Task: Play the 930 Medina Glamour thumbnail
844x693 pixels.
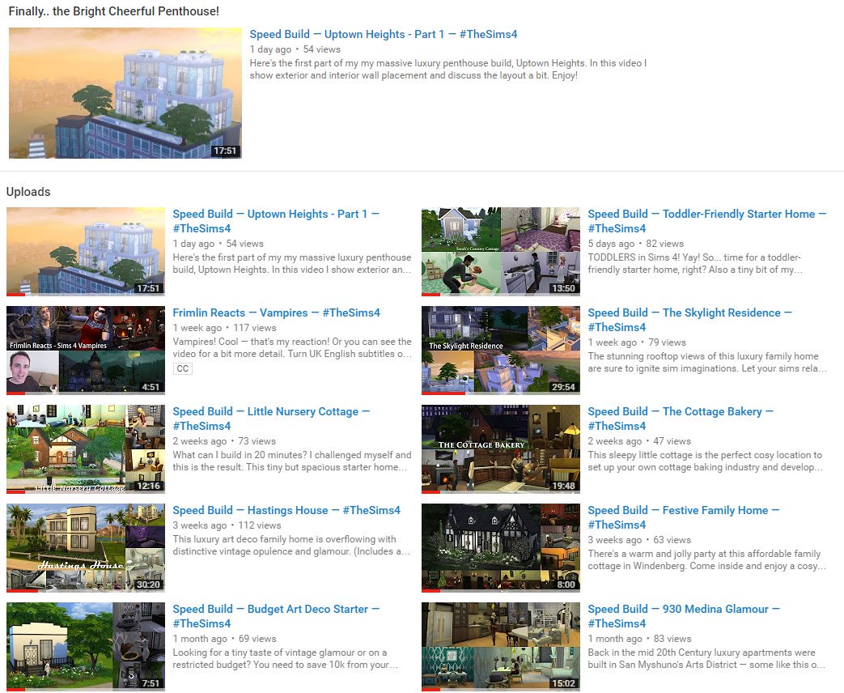Action: 501,647
